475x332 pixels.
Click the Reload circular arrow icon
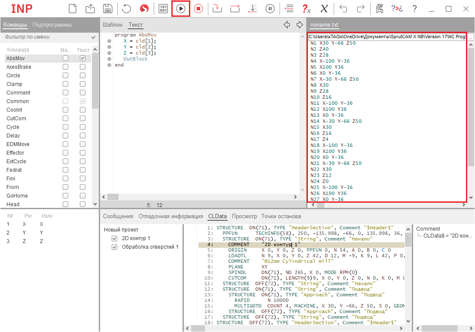coord(127,9)
